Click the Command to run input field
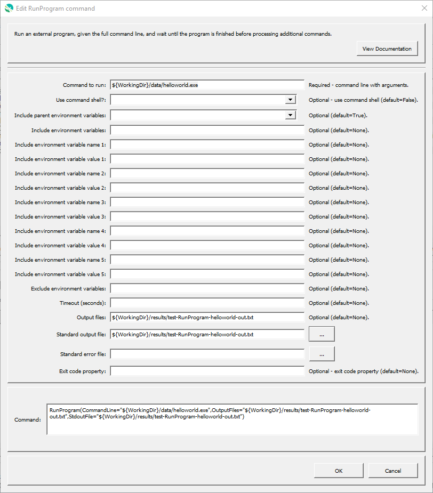This screenshot has height=493, width=433. click(x=207, y=85)
